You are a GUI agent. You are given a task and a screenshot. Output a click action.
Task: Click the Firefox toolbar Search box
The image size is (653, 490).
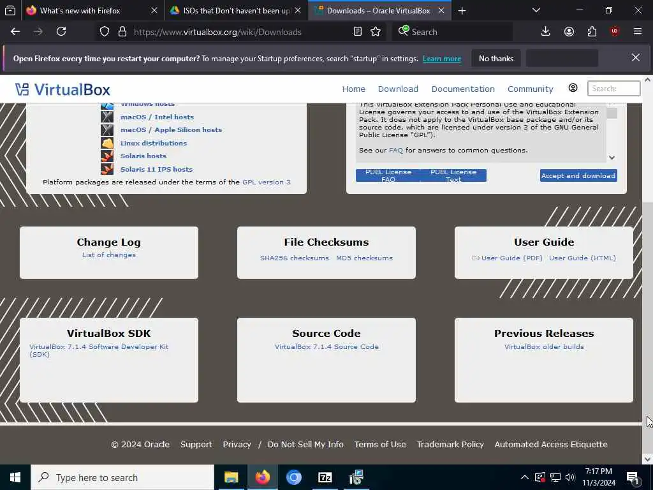tap(452, 32)
